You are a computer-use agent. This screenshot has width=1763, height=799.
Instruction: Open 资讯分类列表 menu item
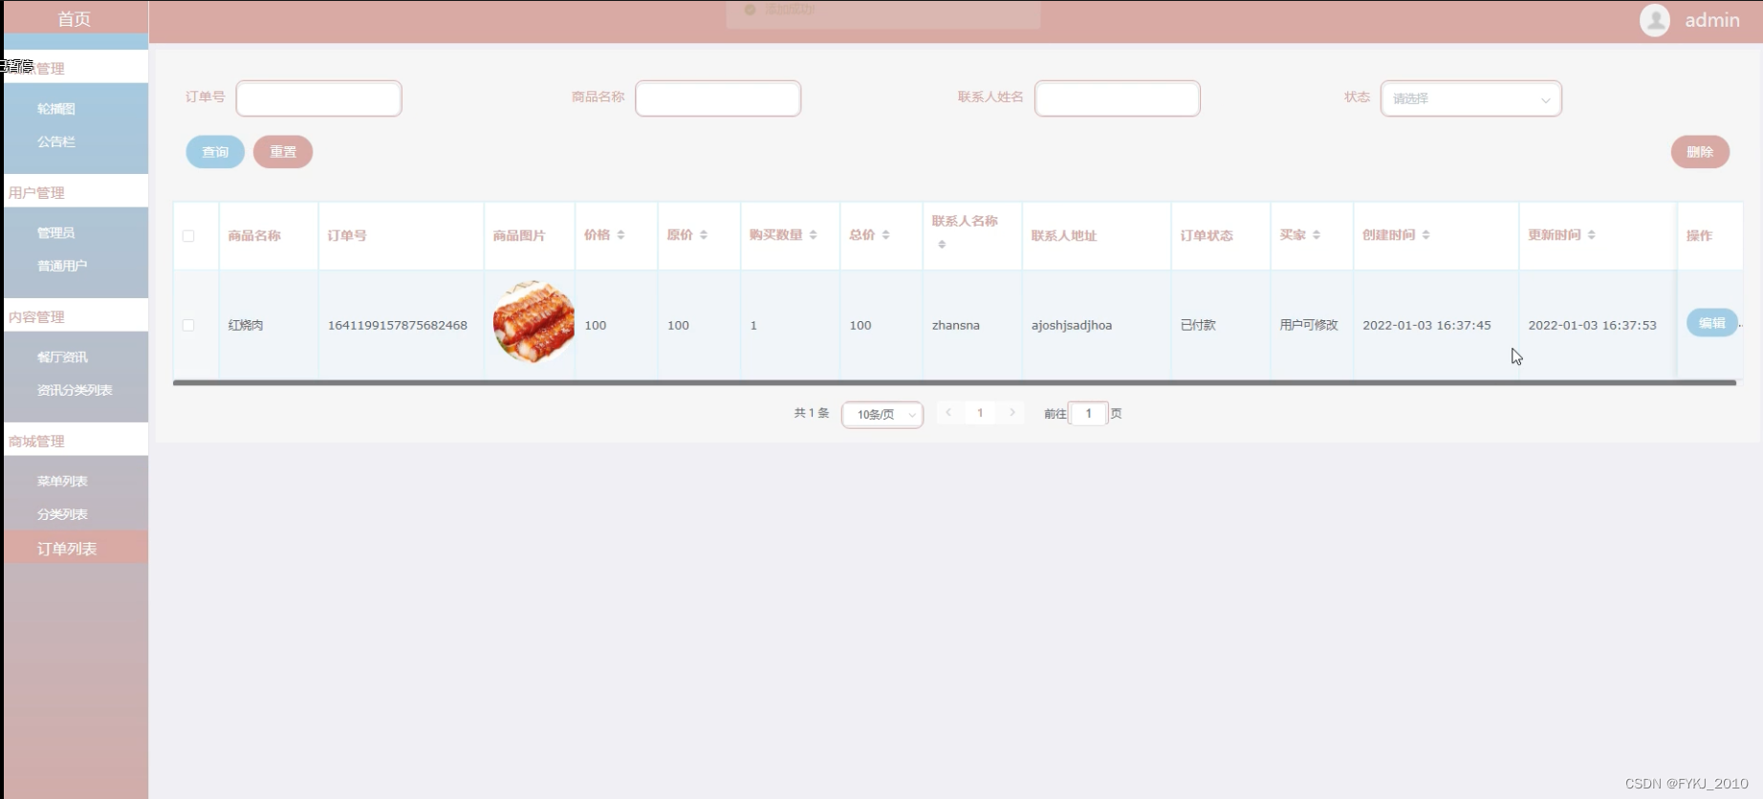pos(75,390)
